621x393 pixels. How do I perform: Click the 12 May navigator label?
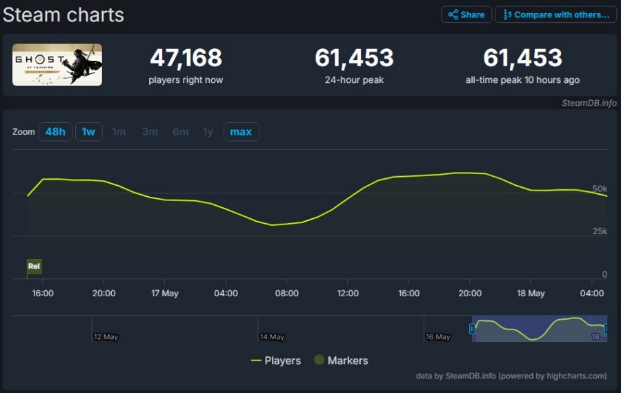click(x=106, y=336)
